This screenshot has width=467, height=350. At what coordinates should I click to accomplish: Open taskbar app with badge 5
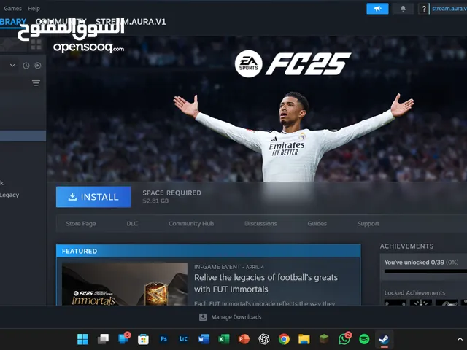click(123, 338)
